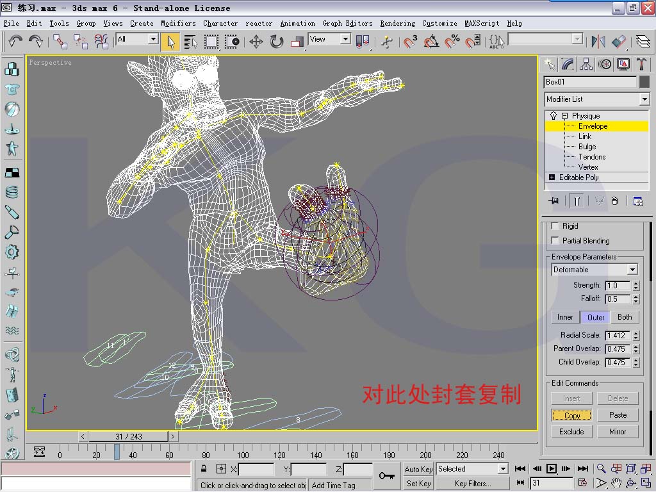Click the Copy envelope button
This screenshot has width=656, height=492.
[571, 415]
